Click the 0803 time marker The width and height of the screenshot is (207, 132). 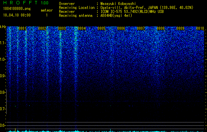[62, 28]
